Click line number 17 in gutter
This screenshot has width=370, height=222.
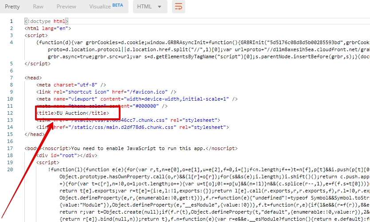[x=10, y=148]
